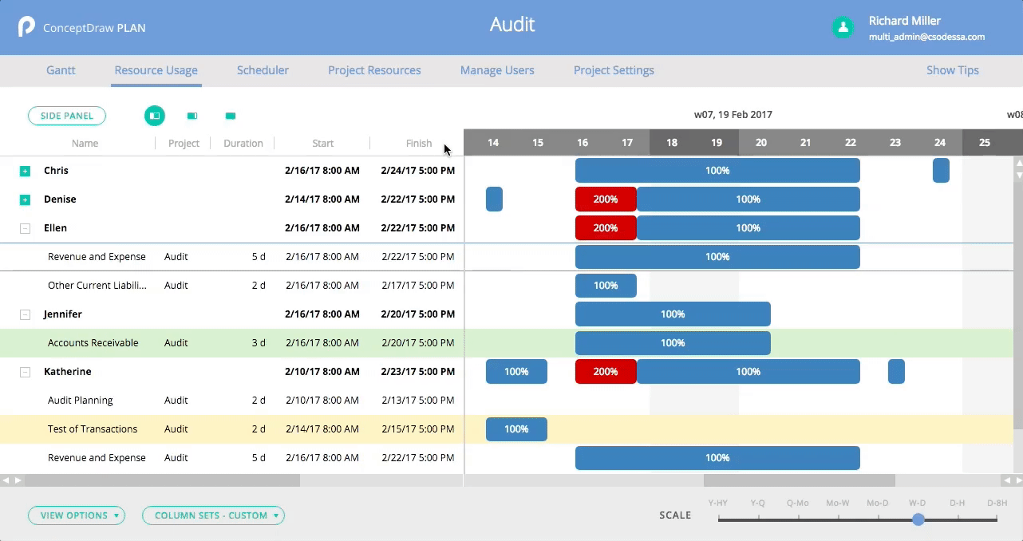Click the ConceptDraw PLAN logo icon
1023x541 pixels.
click(27, 27)
